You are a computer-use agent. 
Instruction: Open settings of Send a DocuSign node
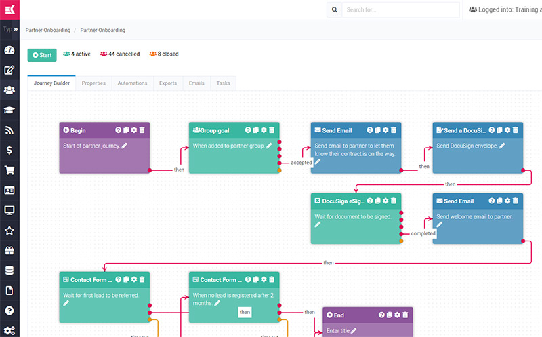point(507,130)
